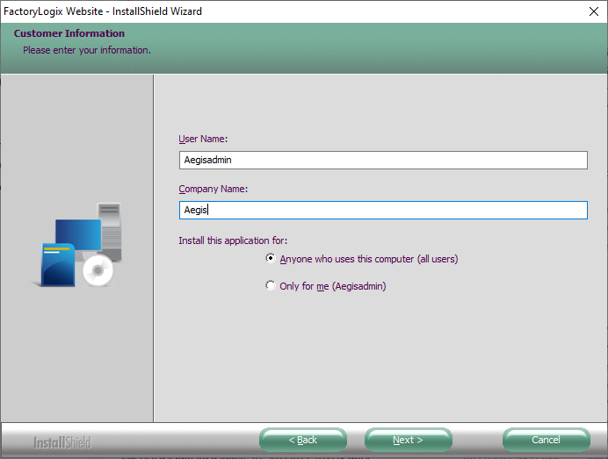The image size is (608, 459).
Task: Click the 'Please enter your information.' subtitle
Action: pyautogui.click(x=87, y=50)
